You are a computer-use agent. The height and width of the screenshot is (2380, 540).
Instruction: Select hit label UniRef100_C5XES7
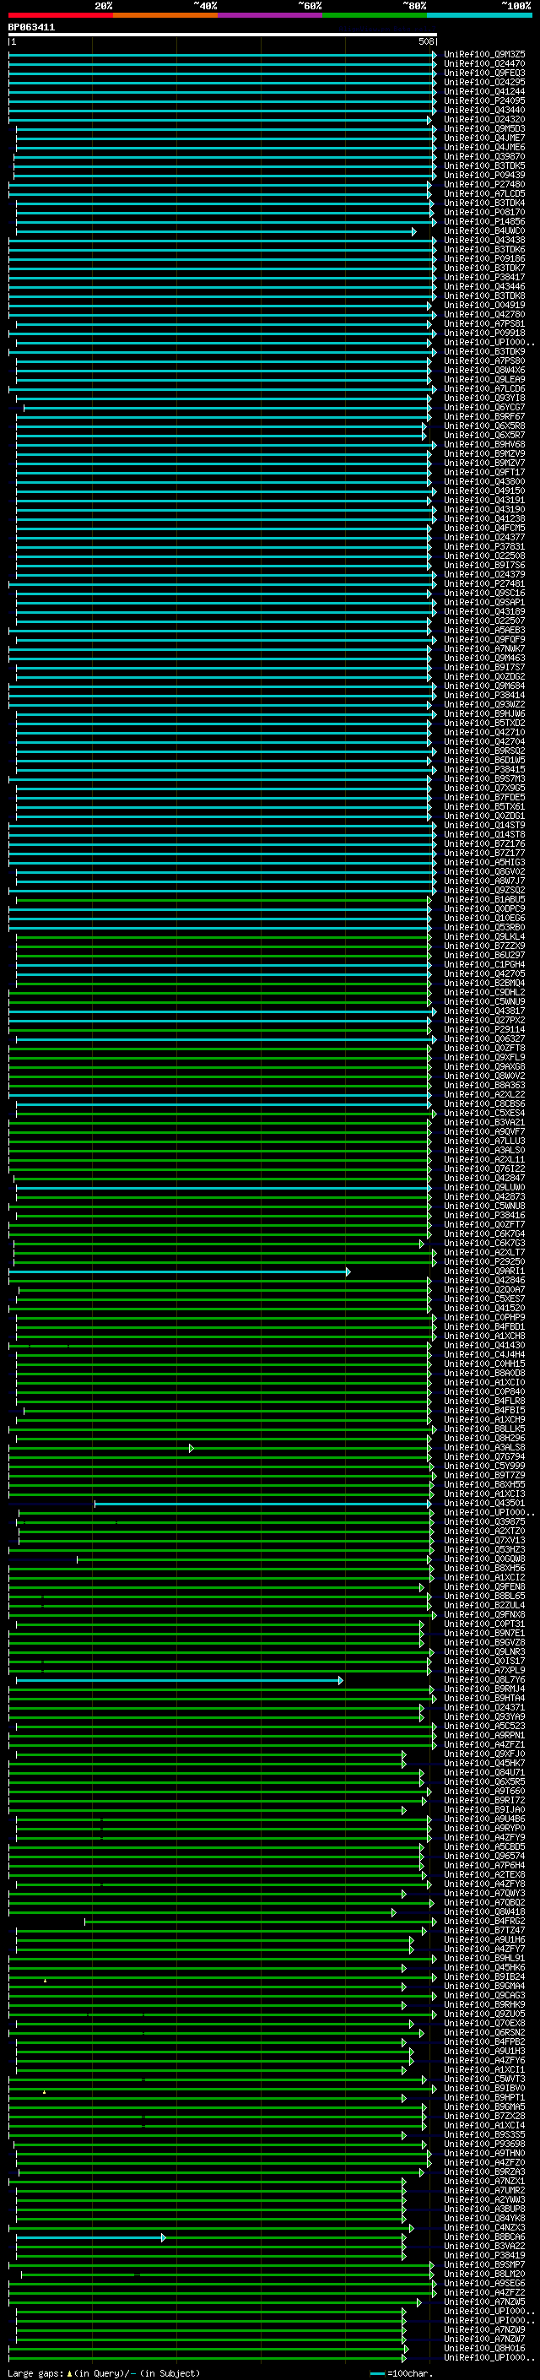click(x=484, y=1299)
